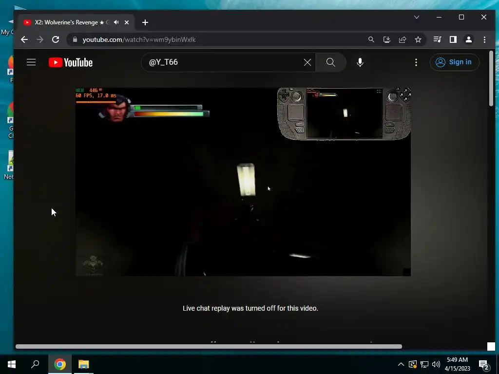Click the horizontal scrollbar at page bottom

pos(209,346)
